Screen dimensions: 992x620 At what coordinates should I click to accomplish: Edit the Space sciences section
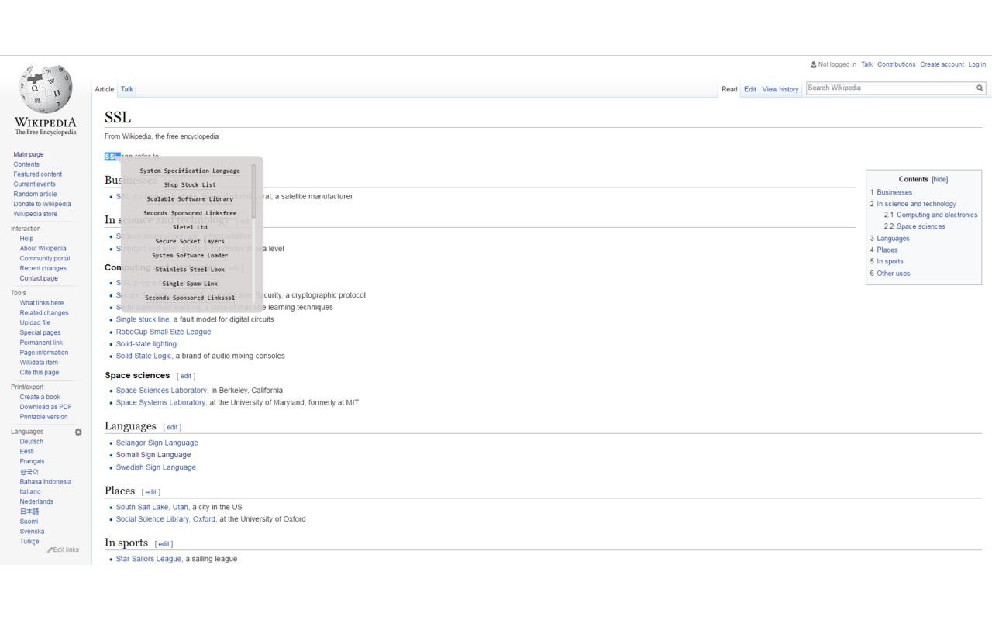186,376
